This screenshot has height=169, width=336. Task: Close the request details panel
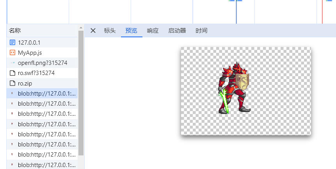(93, 31)
